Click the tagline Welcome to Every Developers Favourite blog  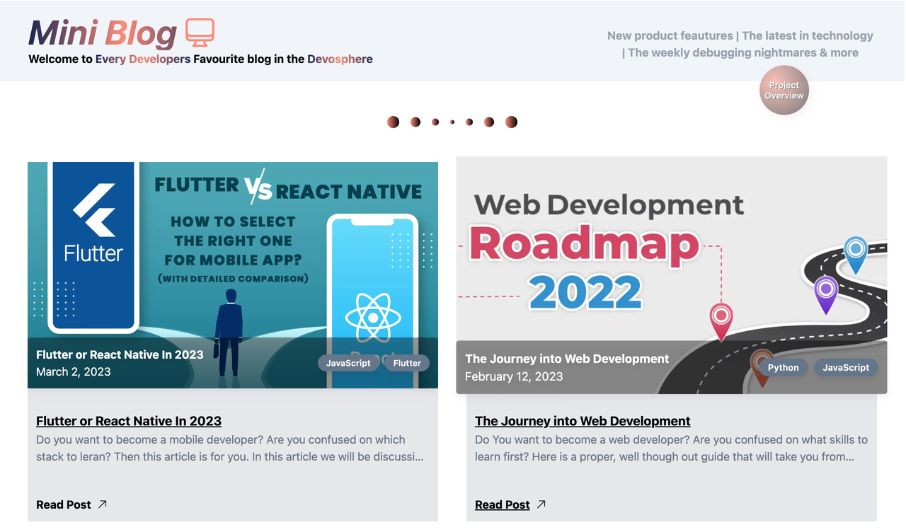tap(200, 59)
